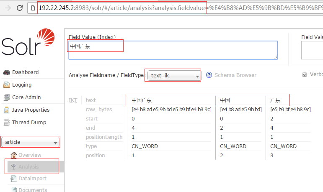This screenshot has width=323, height=192.
Task: Go to the Documents section
Action: pyautogui.click(x=33, y=190)
